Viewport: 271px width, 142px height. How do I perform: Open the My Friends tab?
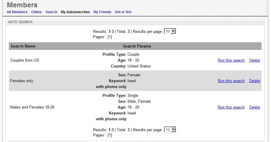click(102, 12)
